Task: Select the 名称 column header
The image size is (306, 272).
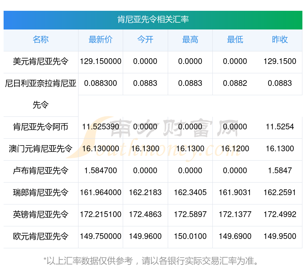Action: 41,40
